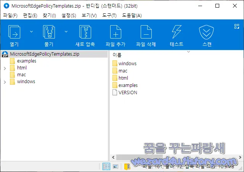Screen dimensions: 244x172
Task: Expand the windows tree node arrow
Action: (5, 82)
